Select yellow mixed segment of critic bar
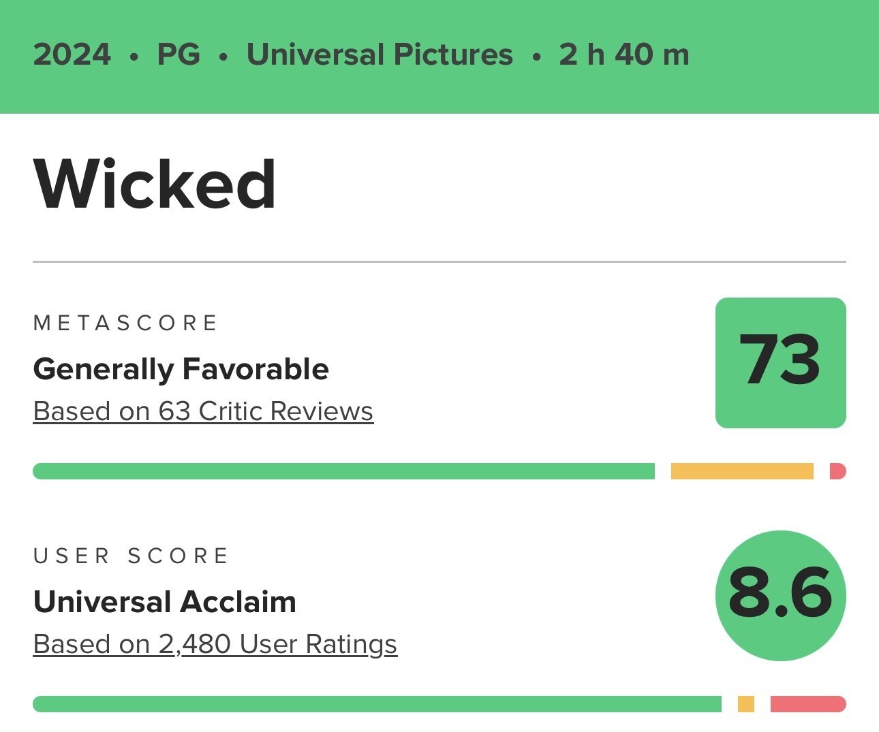Image resolution: width=879 pixels, height=732 pixels. pyautogui.click(x=742, y=471)
